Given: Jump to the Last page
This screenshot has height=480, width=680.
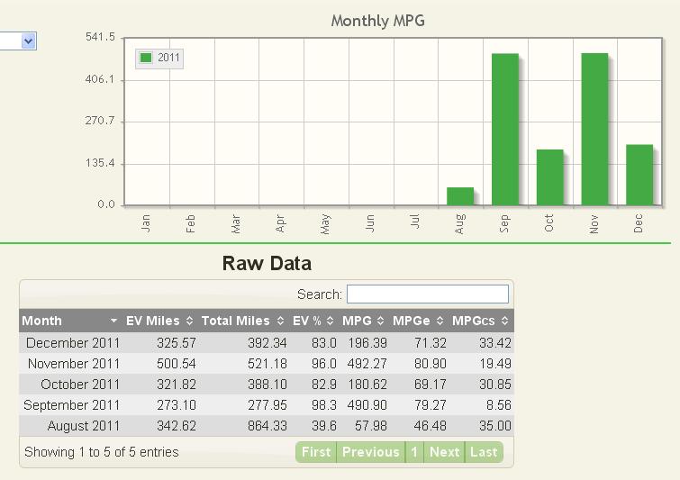Looking at the screenshot, I should coord(484,452).
